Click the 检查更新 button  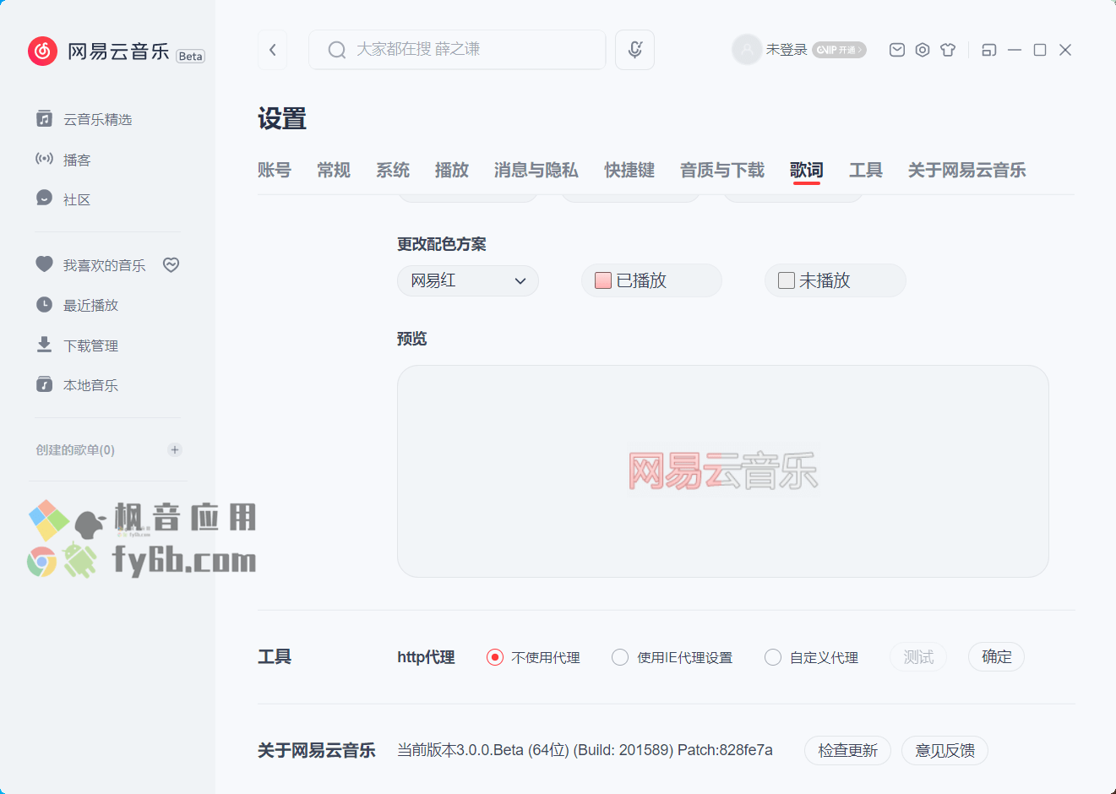[x=847, y=750]
